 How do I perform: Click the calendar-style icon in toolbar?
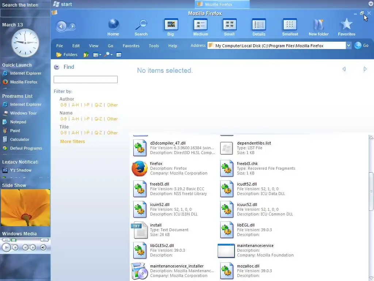[x=119, y=55]
